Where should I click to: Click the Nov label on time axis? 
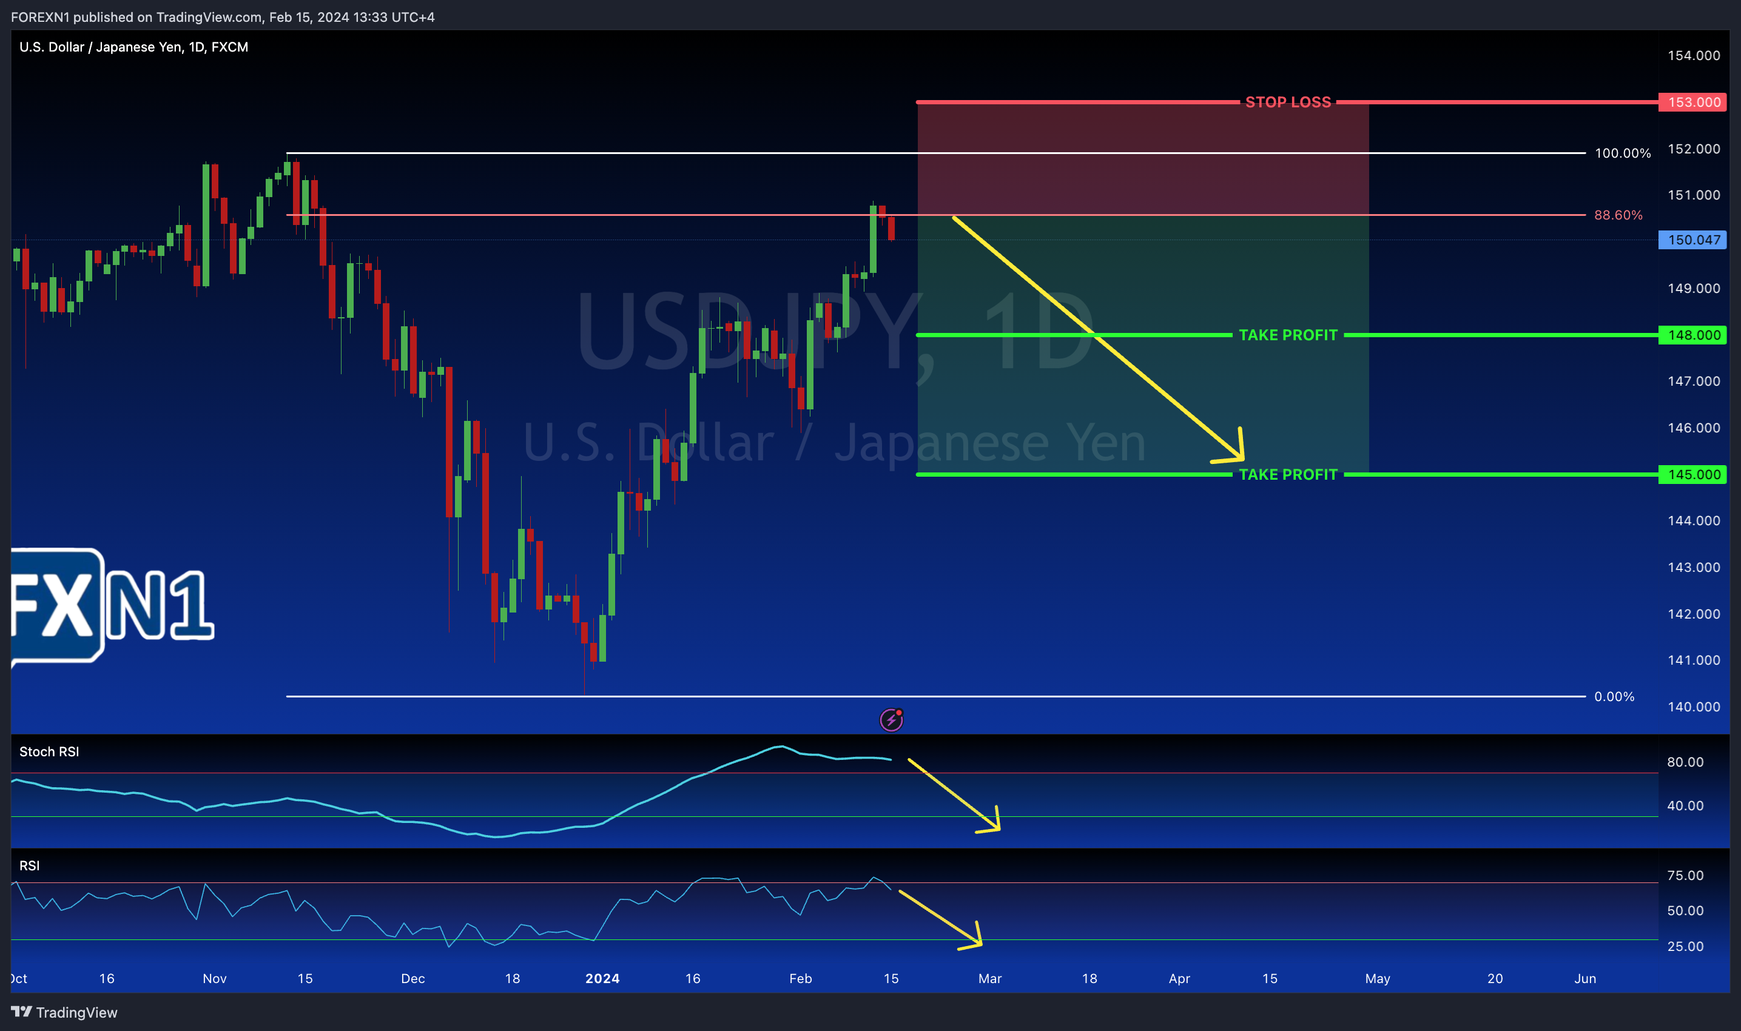[215, 978]
